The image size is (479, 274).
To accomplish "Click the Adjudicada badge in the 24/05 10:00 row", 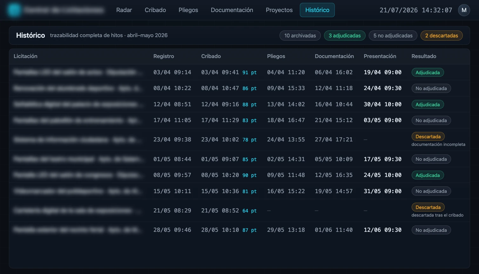I will point(428,175).
